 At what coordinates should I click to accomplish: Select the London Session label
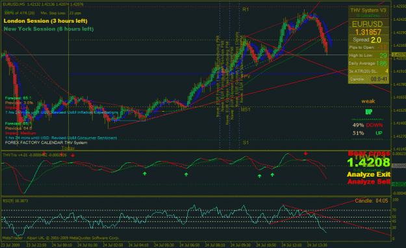45,21
